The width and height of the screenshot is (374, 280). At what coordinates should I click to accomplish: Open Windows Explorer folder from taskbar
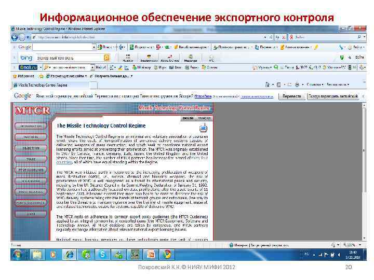point(37,255)
